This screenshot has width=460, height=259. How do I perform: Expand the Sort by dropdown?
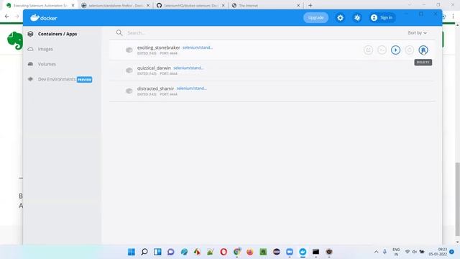417,33
